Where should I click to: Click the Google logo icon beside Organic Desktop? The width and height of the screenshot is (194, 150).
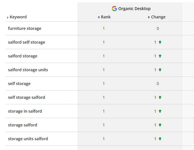(115, 9)
